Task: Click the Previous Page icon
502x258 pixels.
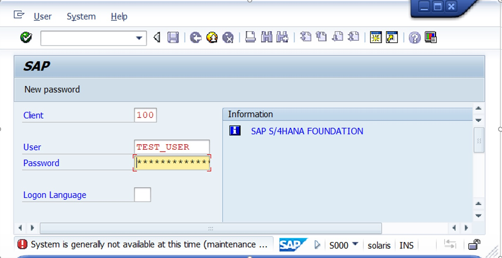Action: 321,37
